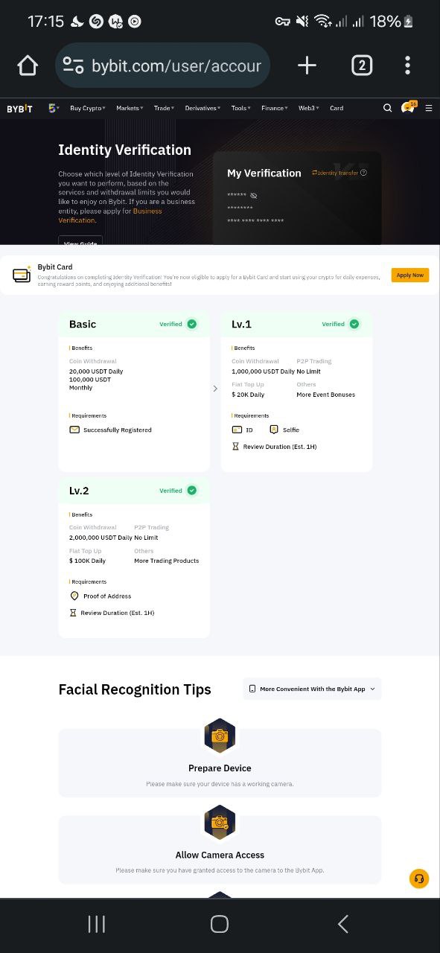Open the tab switcher showing 2 tabs
The width and height of the screenshot is (440, 953).
[x=361, y=66]
